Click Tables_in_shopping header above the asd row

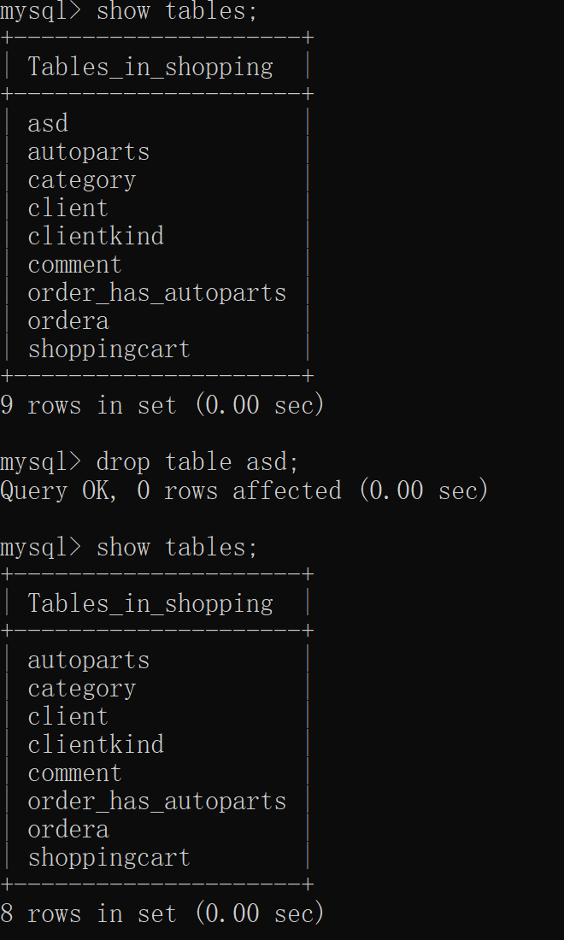pos(150,67)
